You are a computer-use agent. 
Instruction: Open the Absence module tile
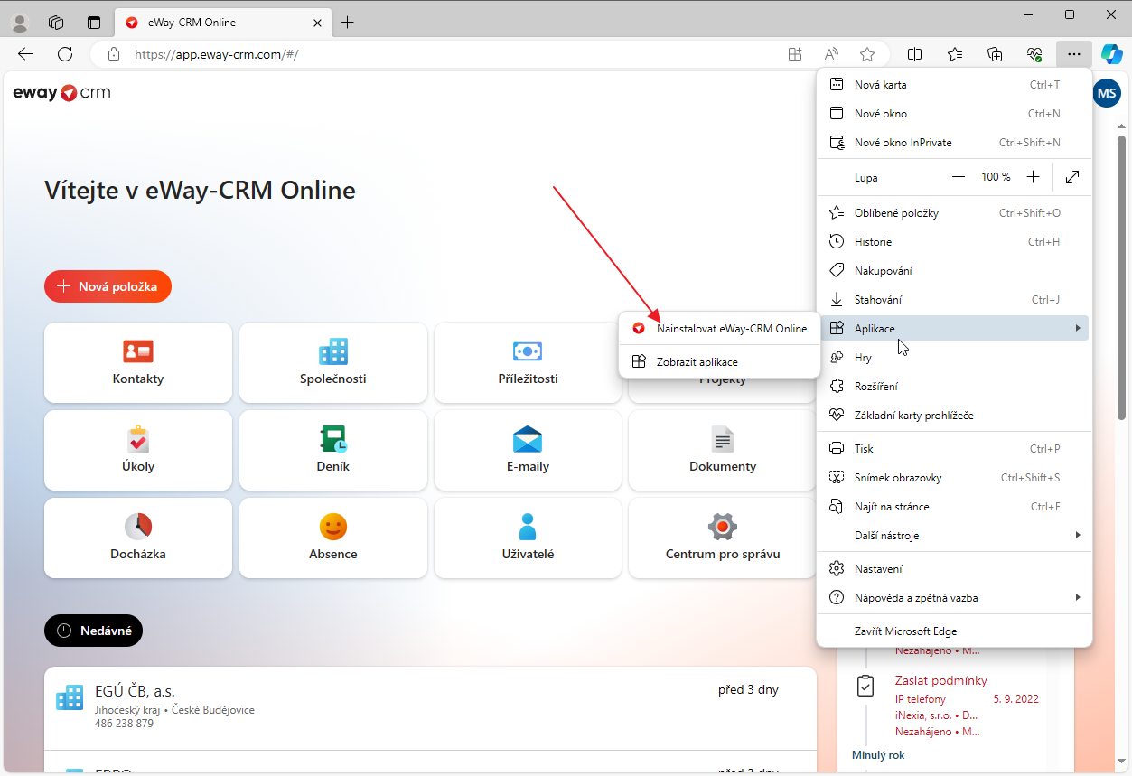(333, 538)
